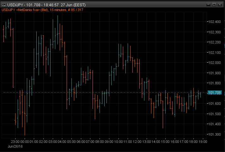Click the Jun/26/16 date label
Viewport: 225px width, 152px height.
(x=15, y=146)
